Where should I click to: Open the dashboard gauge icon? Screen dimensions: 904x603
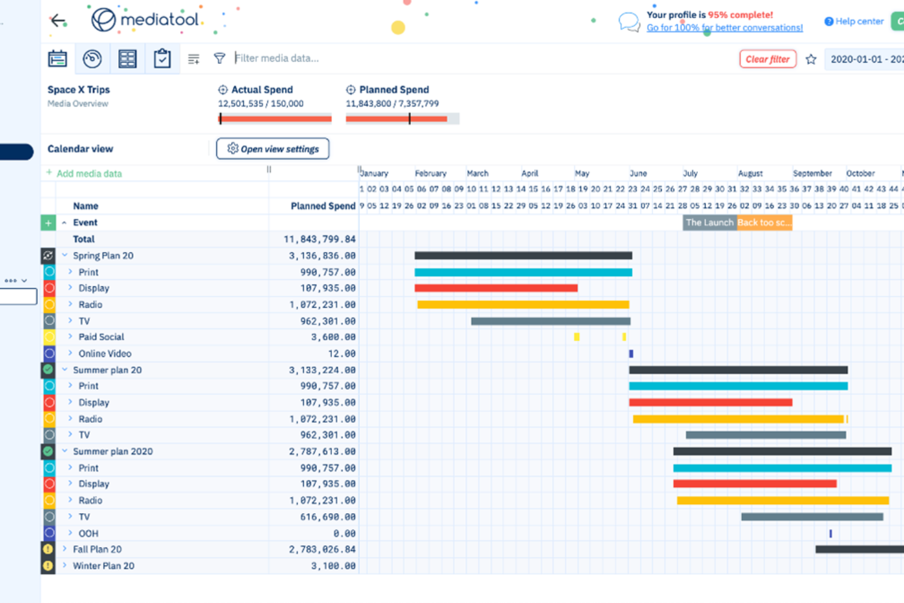(92, 58)
